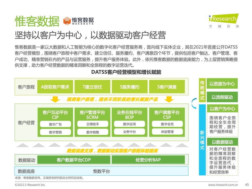Click the 客户管理平台 SCRM header
Viewport: 252px width, 189px height.
click(x=92, y=115)
